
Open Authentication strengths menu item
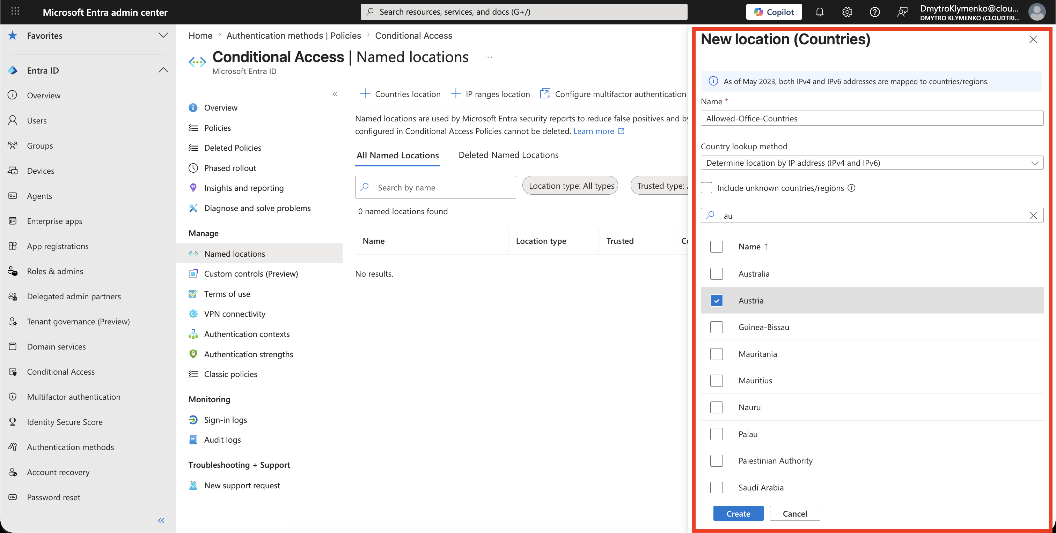click(x=248, y=354)
